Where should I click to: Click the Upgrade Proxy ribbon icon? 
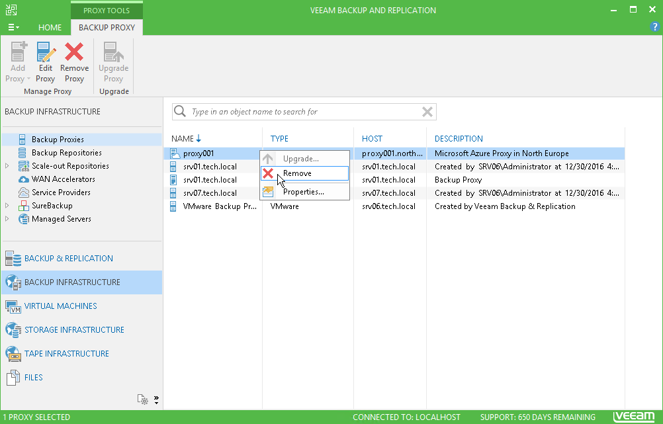click(113, 52)
